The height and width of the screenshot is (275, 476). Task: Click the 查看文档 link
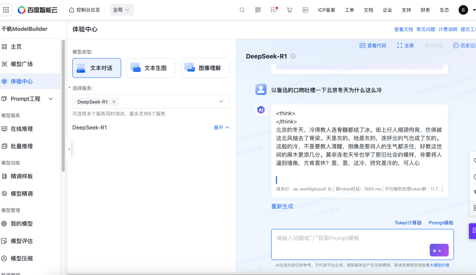coord(403,30)
